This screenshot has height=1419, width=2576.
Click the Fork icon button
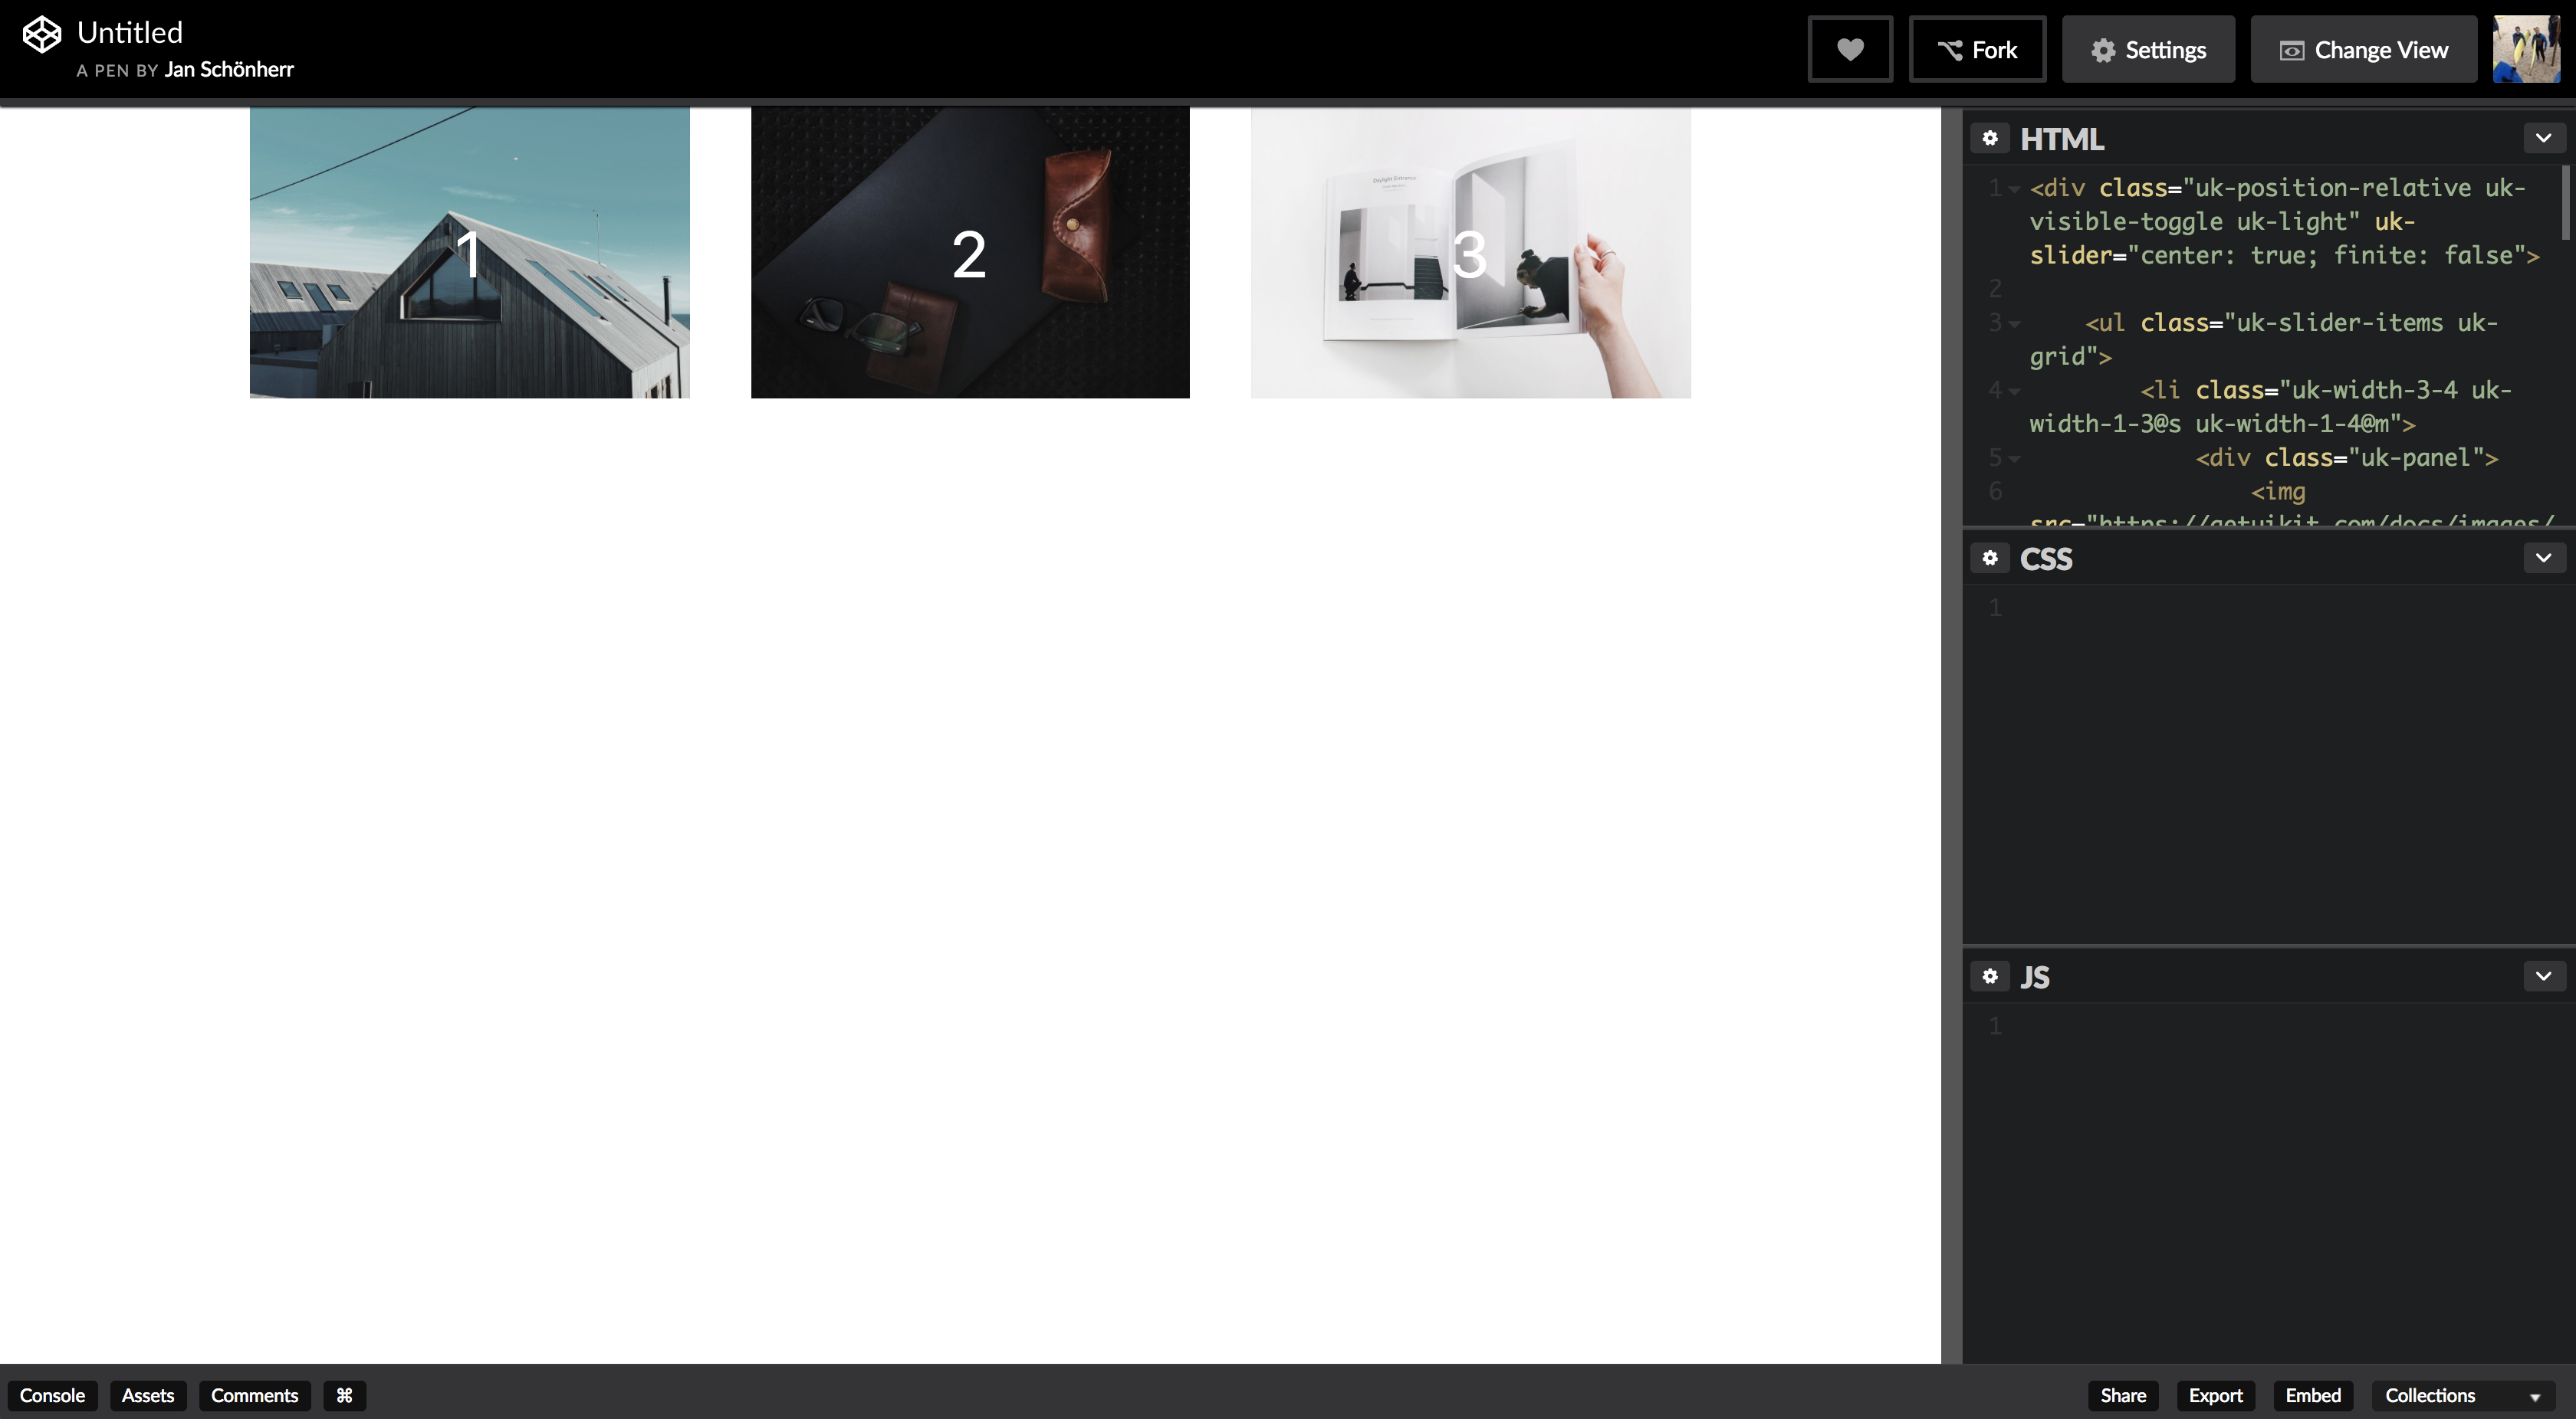(x=1976, y=48)
